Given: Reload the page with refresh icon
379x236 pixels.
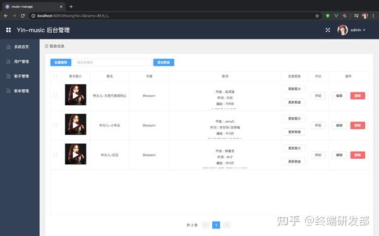Looking at the screenshot, I should 23,16.
